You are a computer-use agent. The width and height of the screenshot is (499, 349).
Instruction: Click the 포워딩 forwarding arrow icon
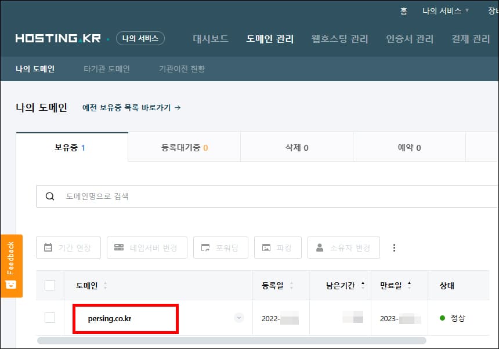pos(207,248)
